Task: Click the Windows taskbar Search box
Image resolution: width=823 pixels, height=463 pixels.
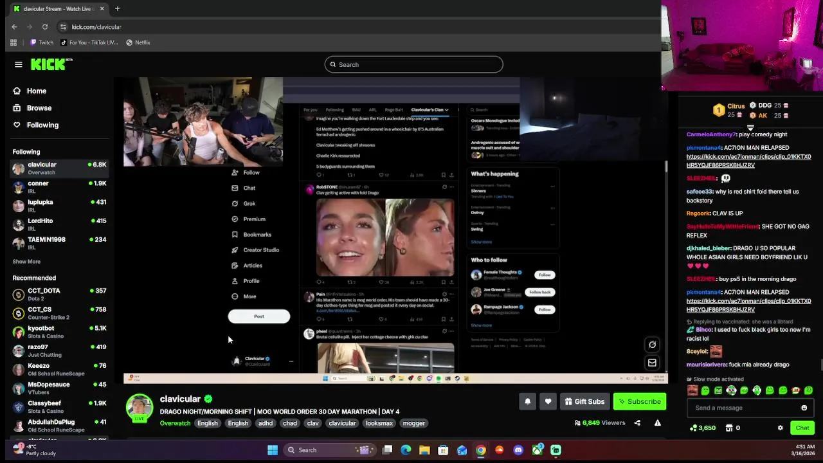Action: click(330, 450)
